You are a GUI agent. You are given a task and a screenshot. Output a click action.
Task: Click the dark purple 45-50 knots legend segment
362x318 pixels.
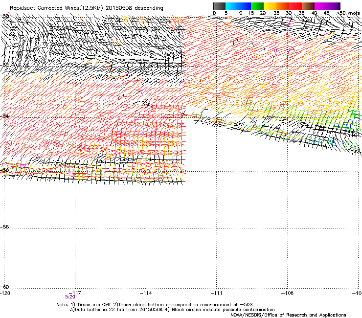334,6
